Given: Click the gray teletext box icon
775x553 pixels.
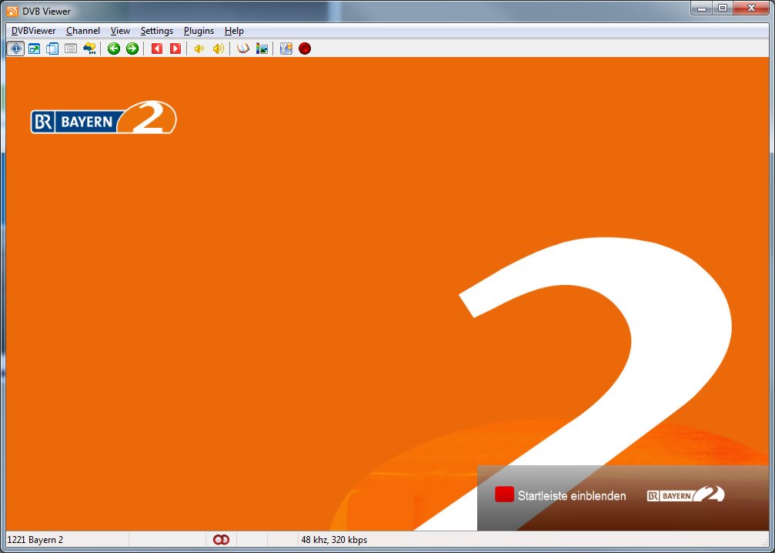Looking at the screenshot, I should pyautogui.click(x=71, y=49).
